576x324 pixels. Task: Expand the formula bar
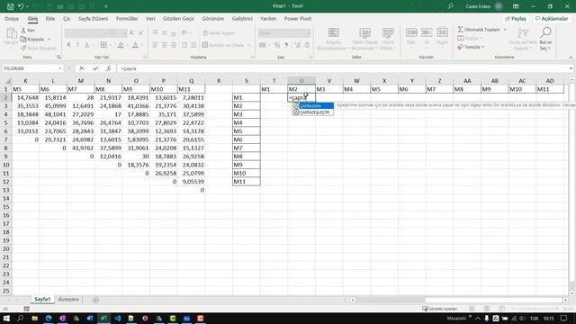571,68
